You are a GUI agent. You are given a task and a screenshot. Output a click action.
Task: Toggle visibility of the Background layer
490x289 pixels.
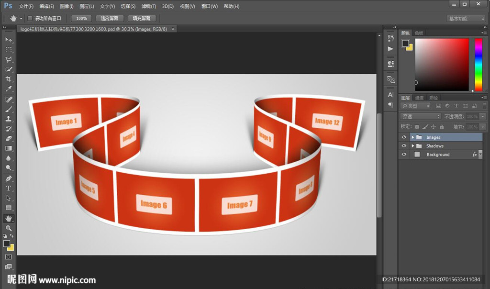coord(404,155)
